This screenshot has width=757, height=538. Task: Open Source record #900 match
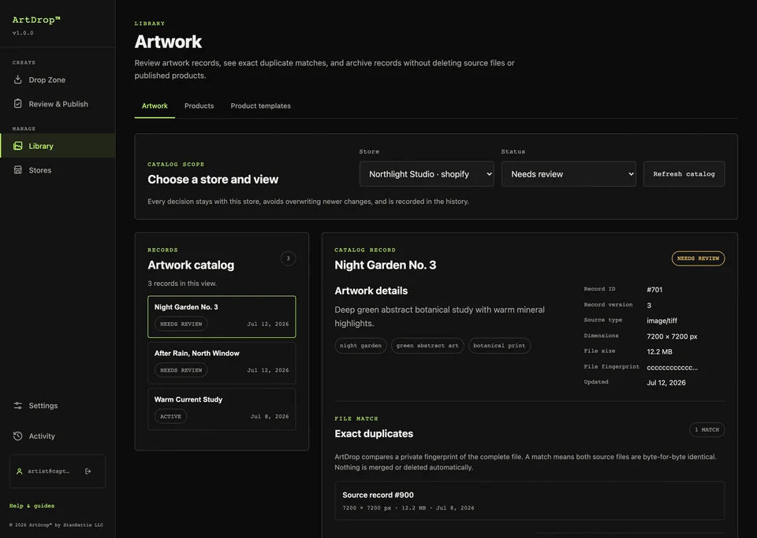(530, 501)
